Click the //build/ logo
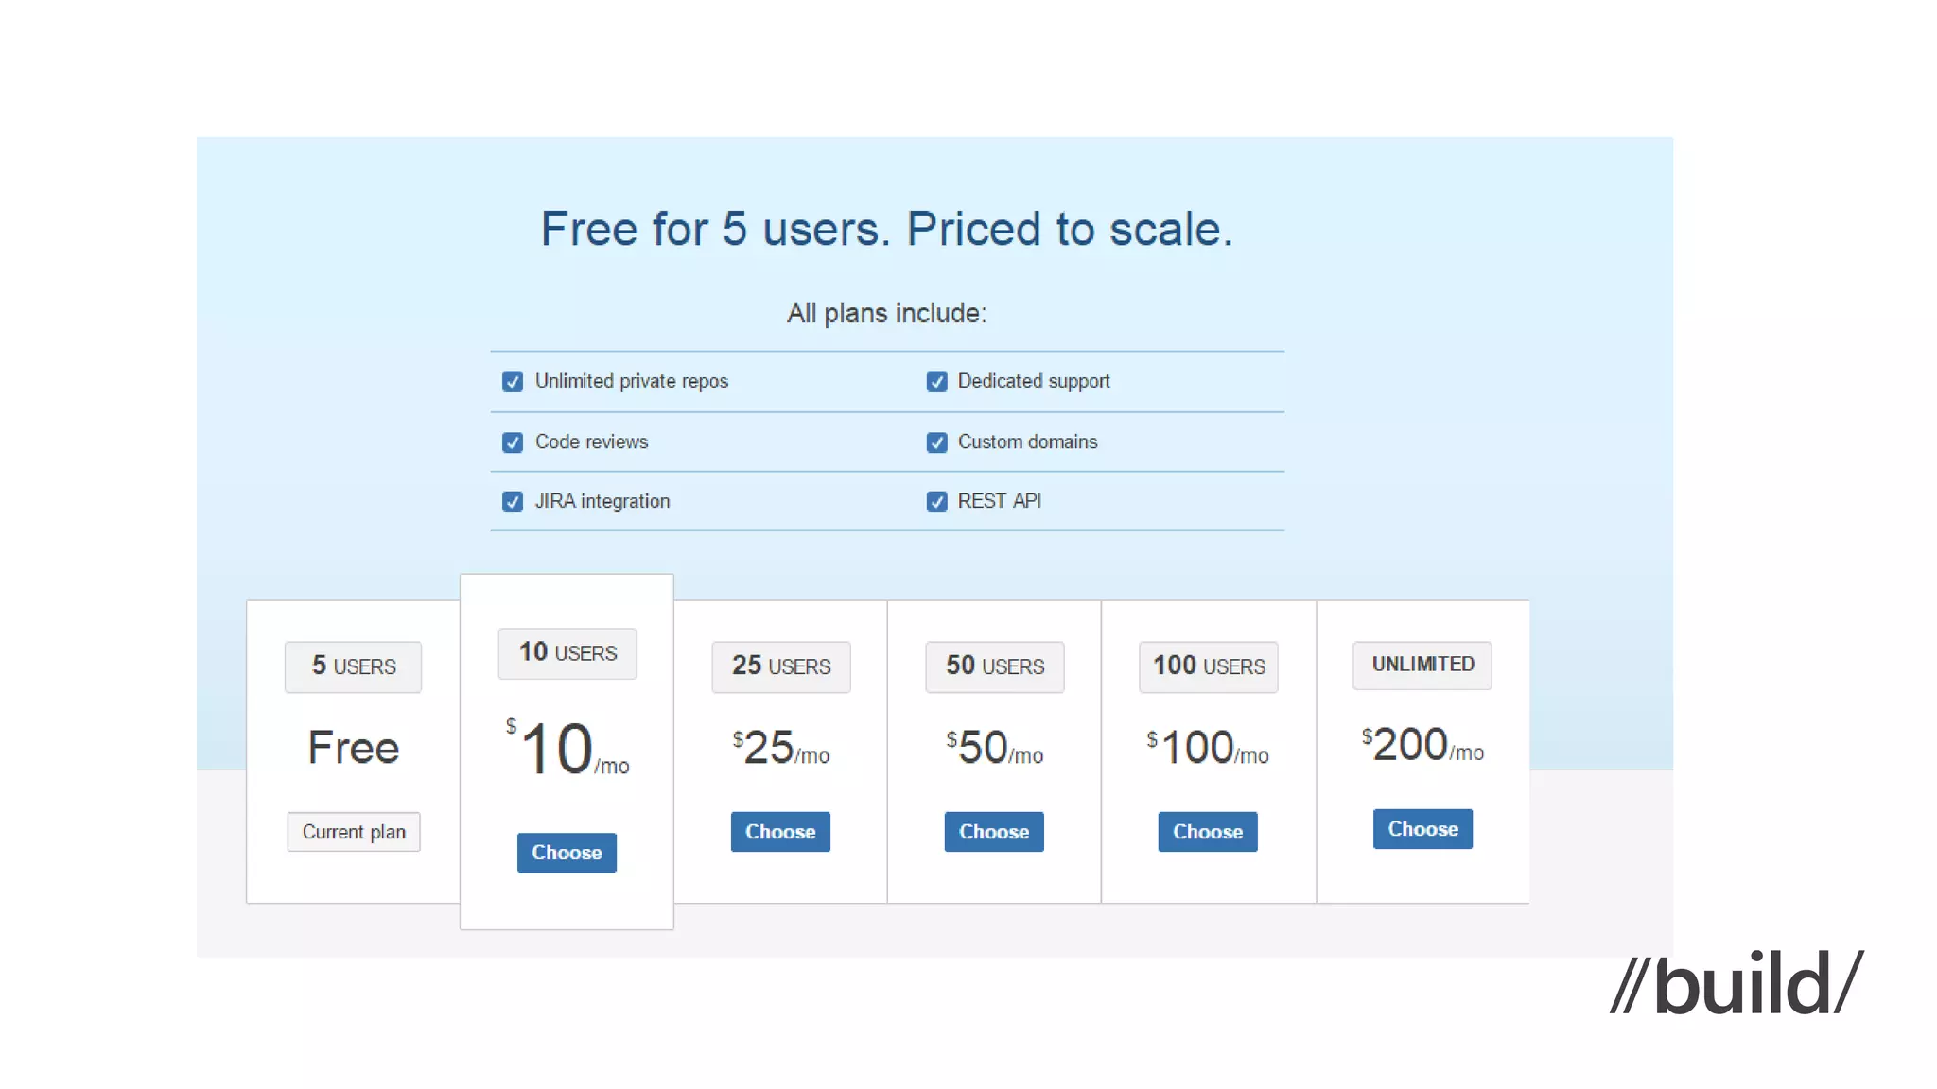 1736,984
